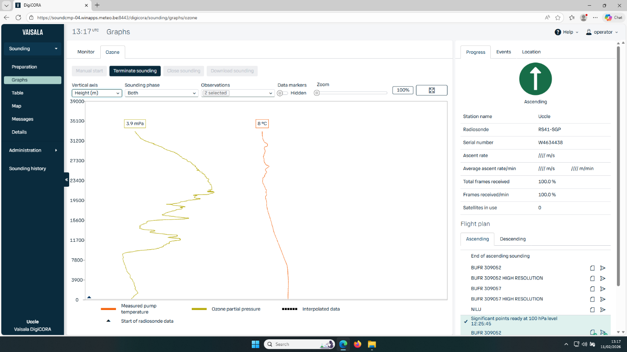
Task: Open the Descending flight plan tab
Action: [x=512, y=239]
